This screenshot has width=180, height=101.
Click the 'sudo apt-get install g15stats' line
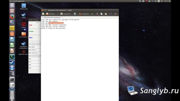click(x=54, y=25)
